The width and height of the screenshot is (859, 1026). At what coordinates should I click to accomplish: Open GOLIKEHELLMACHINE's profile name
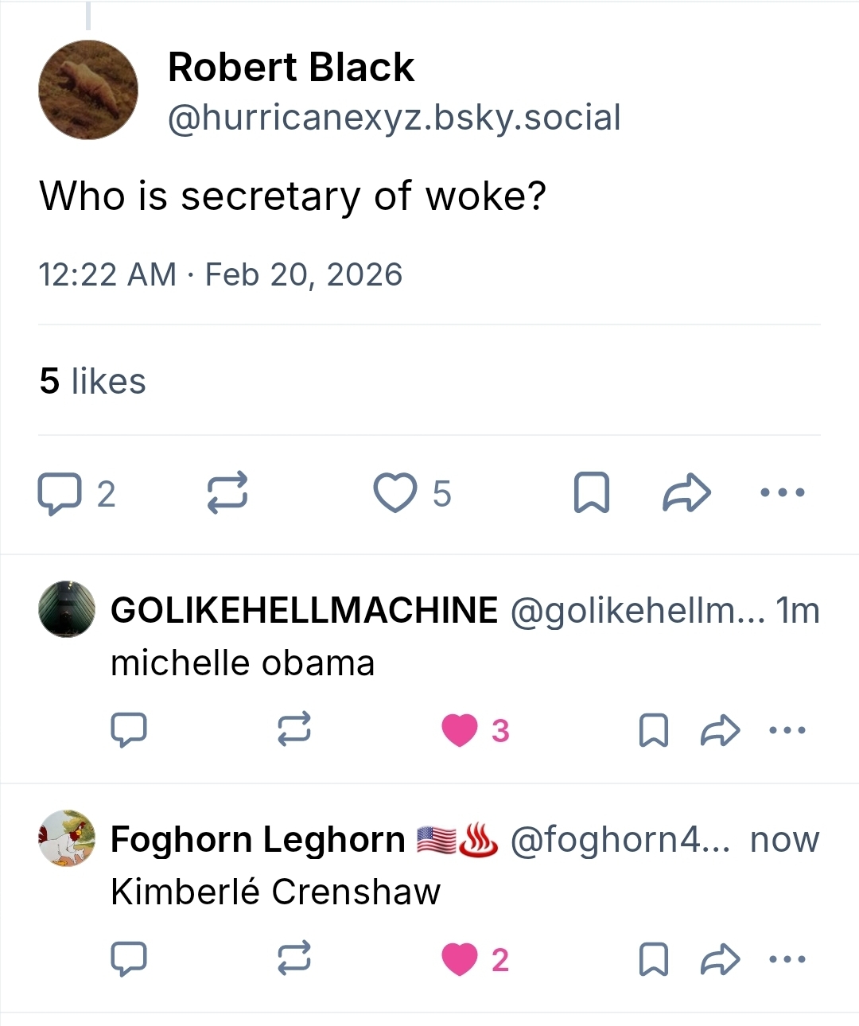[305, 611]
